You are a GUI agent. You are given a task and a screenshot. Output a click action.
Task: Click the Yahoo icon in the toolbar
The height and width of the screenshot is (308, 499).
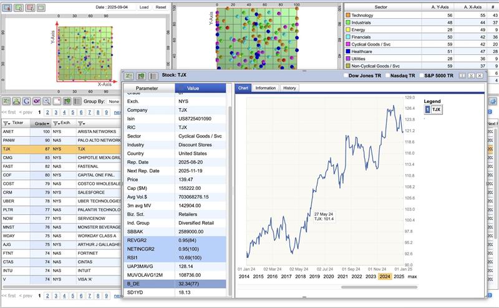[x=37, y=101]
